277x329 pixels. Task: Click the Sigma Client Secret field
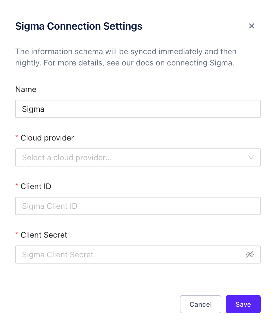(129, 255)
